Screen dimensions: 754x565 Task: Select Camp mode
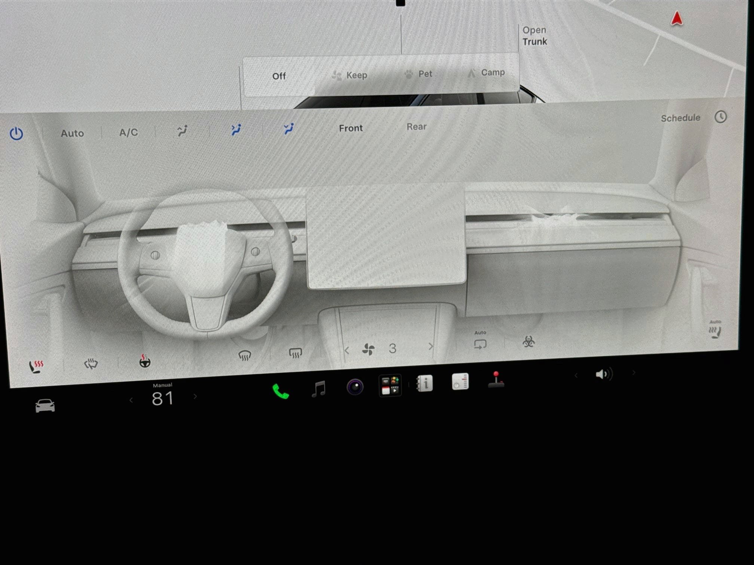pyautogui.click(x=486, y=72)
